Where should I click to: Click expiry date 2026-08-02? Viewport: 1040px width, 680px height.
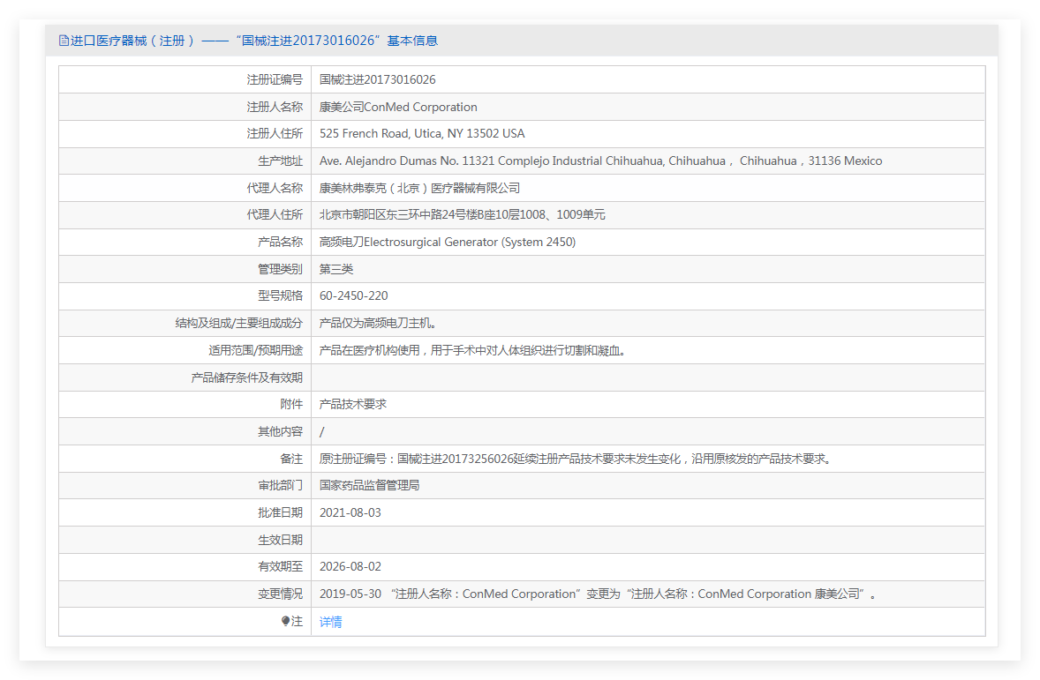point(350,566)
